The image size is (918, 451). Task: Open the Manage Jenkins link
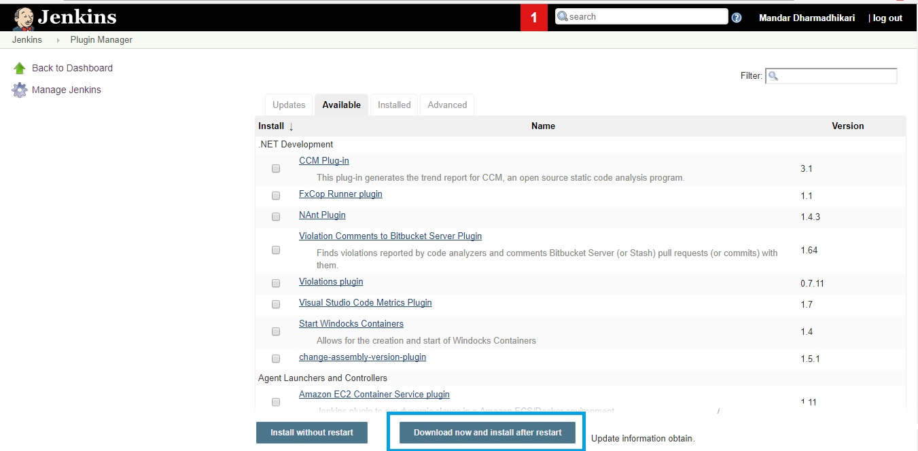[67, 90]
